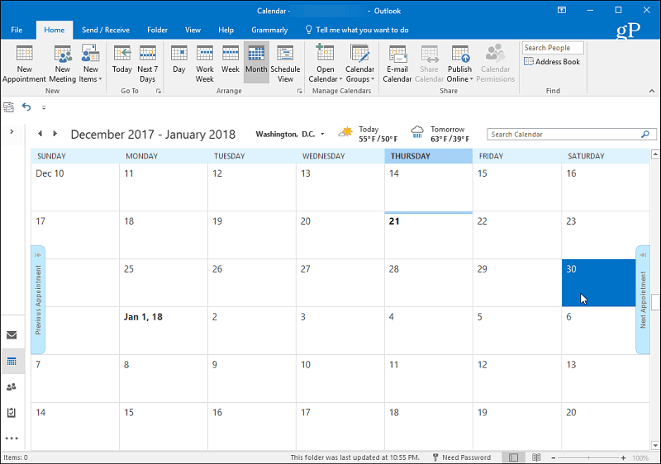Jump to Previous Appointment

(38, 300)
